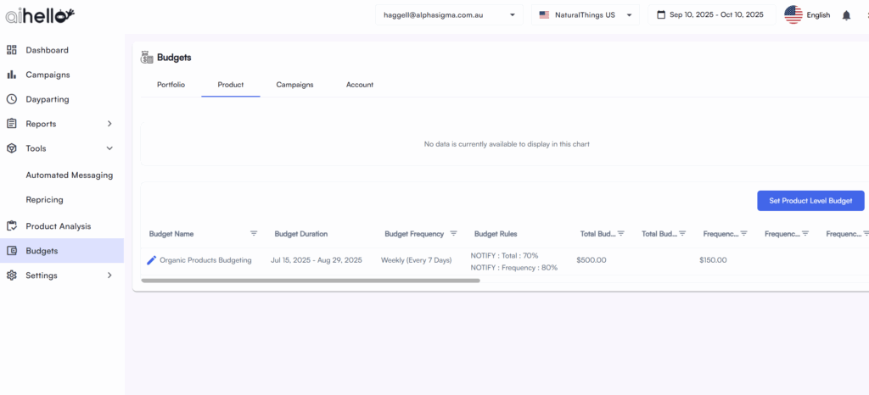Screen dimensions: 869x395
Task: Expand the Settings submenu
Action: 109,275
